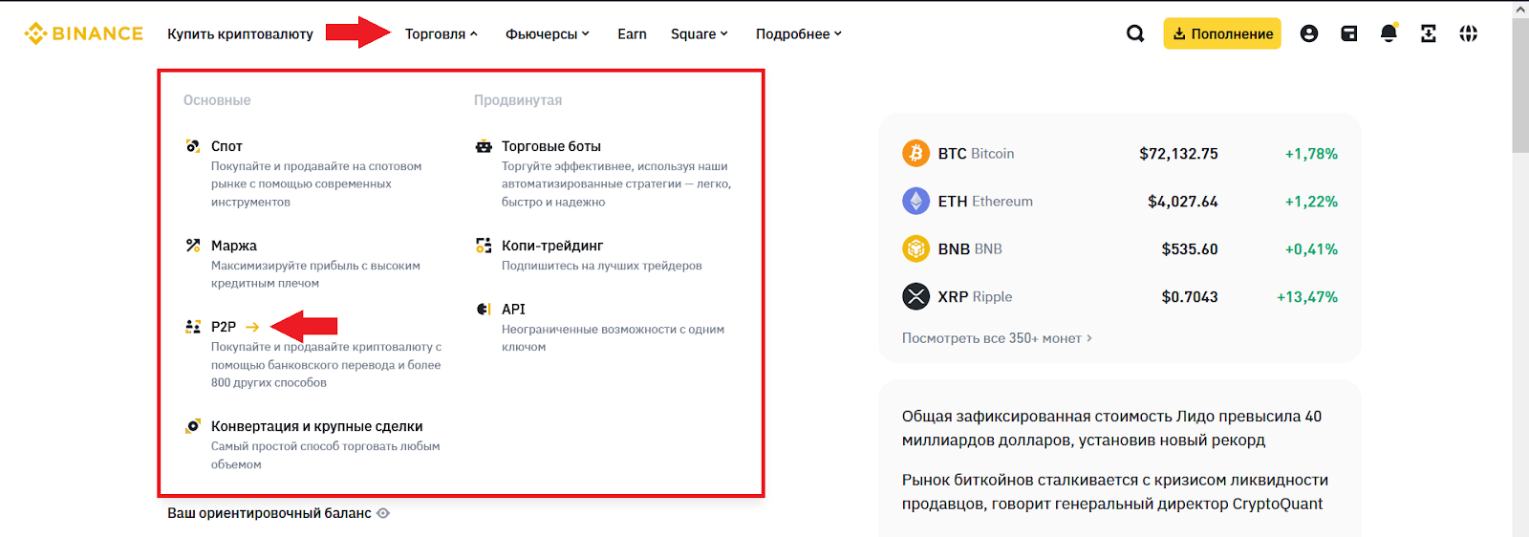Screen dimensions: 1529x537
Task: Click the XRP Ripple row label
Action: (975, 296)
